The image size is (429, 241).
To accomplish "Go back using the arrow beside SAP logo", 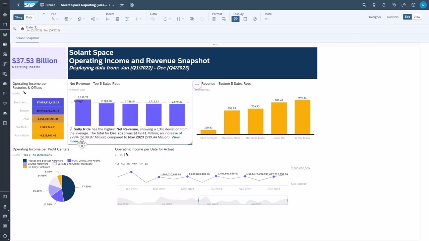I will click(x=18, y=5).
